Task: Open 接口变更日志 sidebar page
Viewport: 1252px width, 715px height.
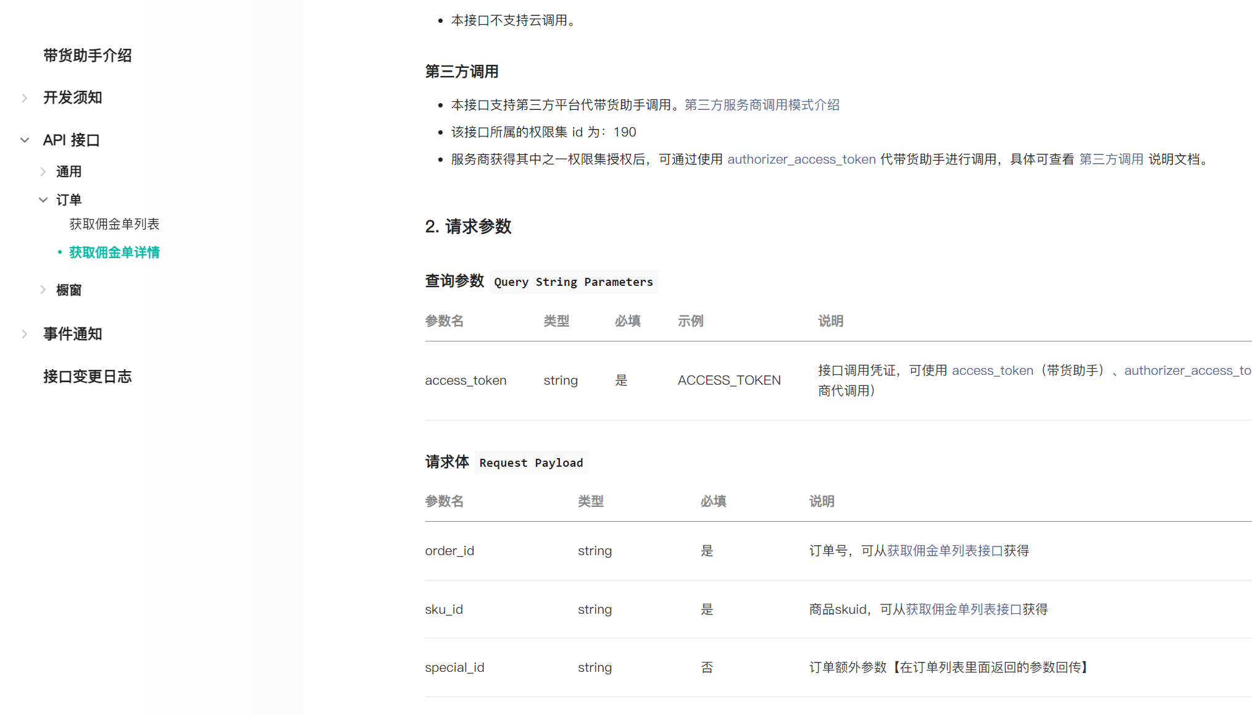Action: [87, 377]
